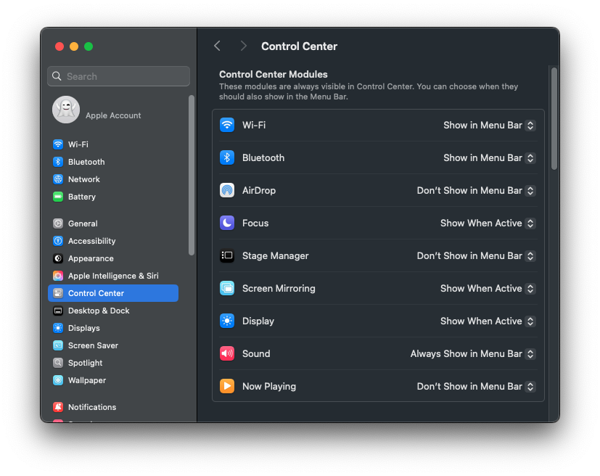This screenshot has height=476, width=600.
Task: Go to Accessibility settings
Action: pos(113,241)
